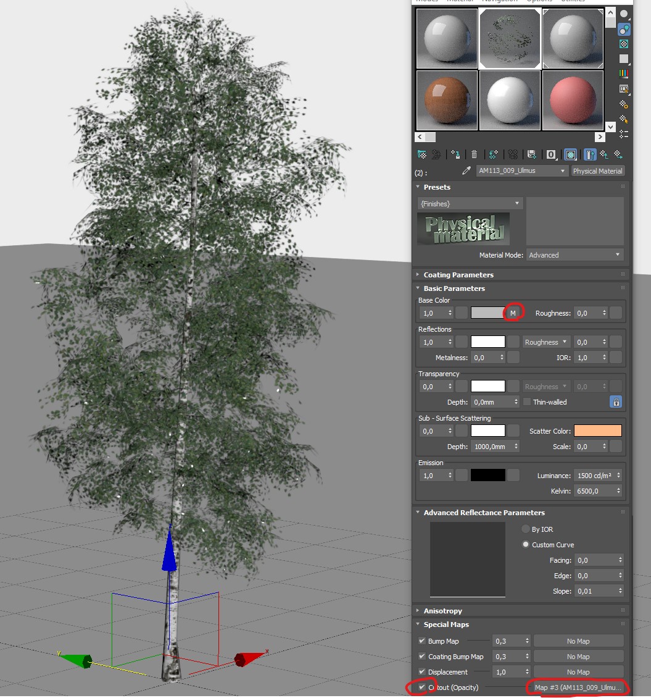This screenshot has width=651, height=698.
Task: Open the Material/Map Navigator icon
Action: (624, 134)
